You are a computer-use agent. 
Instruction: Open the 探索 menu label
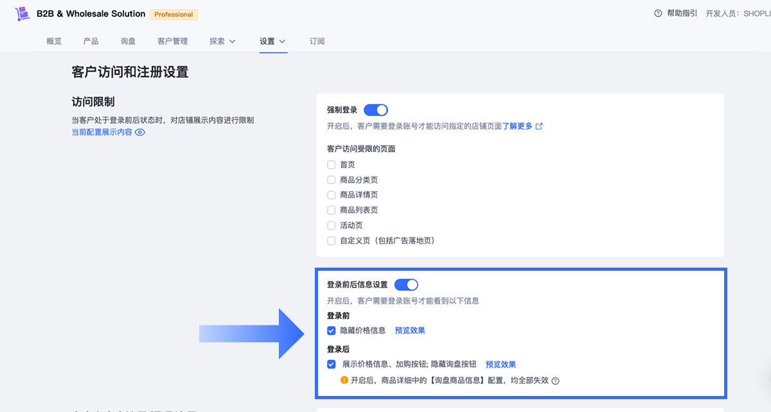[217, 41]
